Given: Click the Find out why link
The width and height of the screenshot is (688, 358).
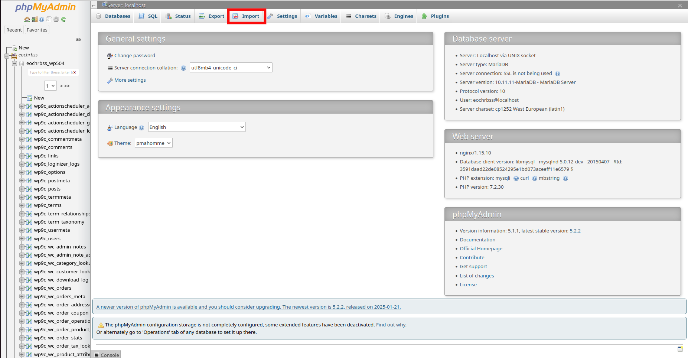Looking at the screenshot, I should pos(391,325).
